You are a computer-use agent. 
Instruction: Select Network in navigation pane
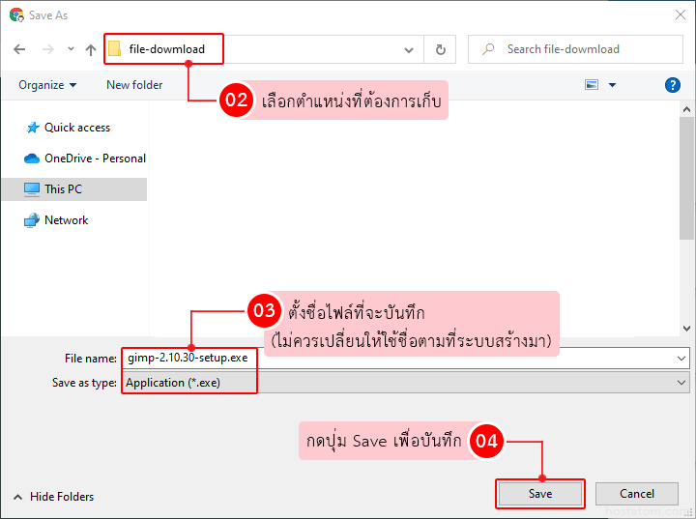click(65, 220)
